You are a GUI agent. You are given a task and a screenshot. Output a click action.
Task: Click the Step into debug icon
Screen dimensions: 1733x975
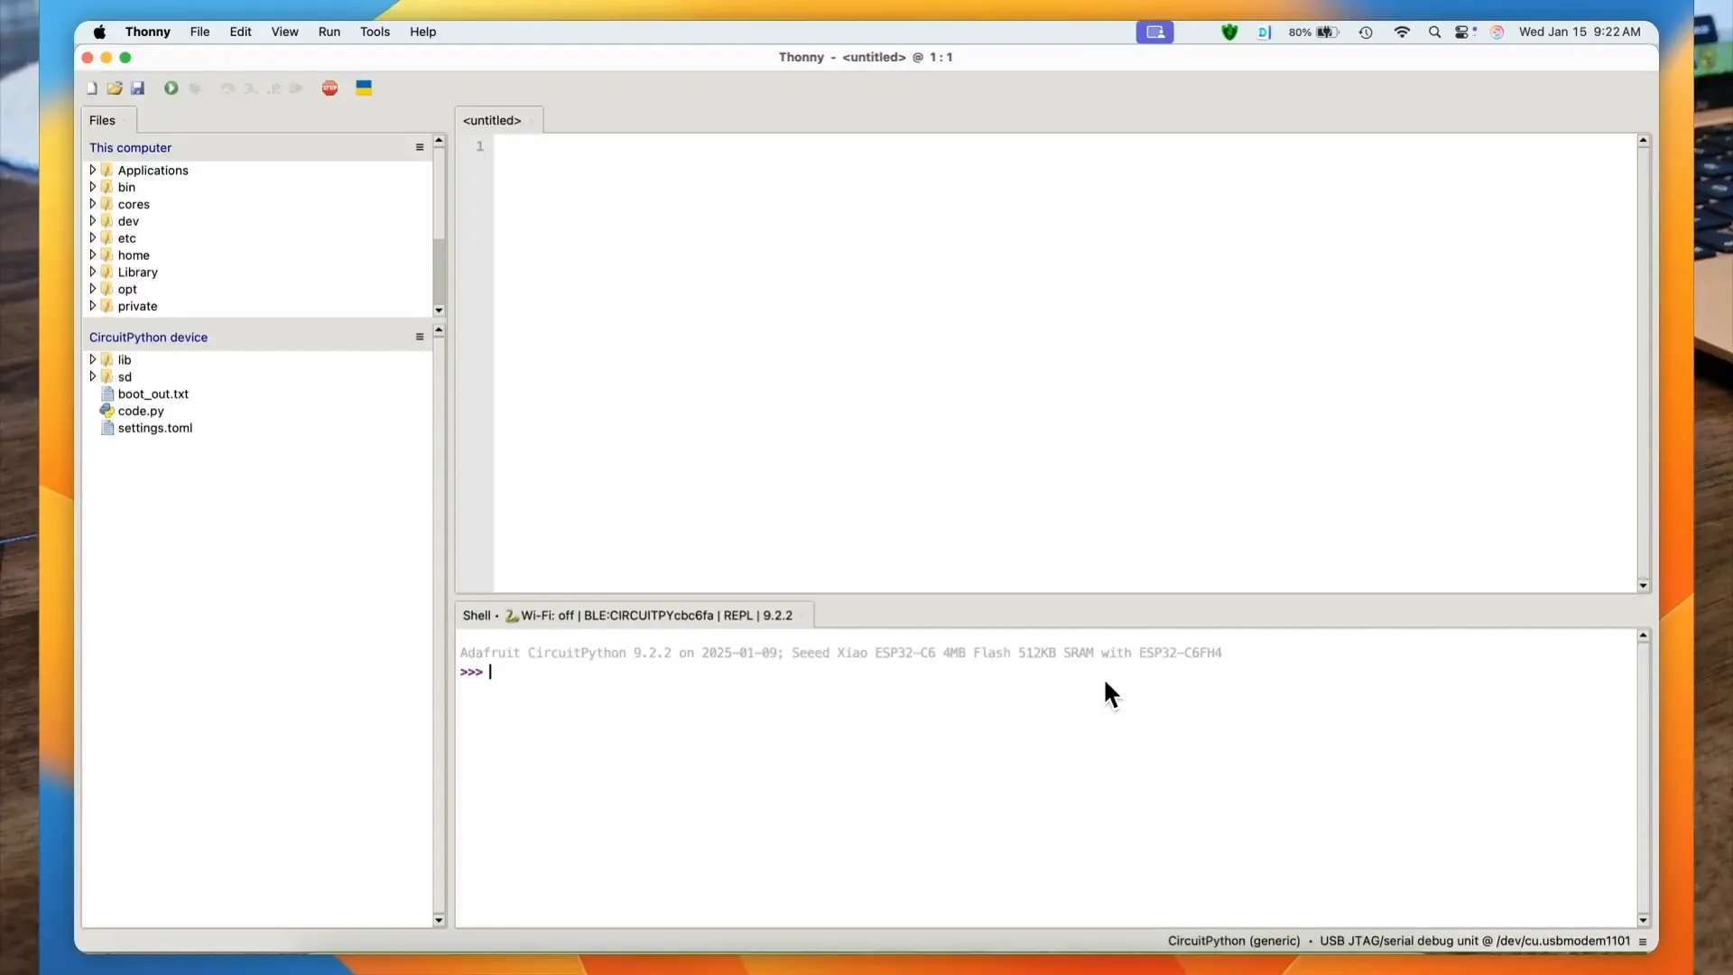251,88
